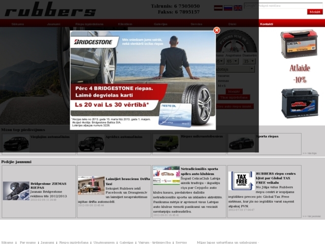This screenshot has height=244, width=325.
Task: Select the vasaras tyre option
Action: [223, 76]
